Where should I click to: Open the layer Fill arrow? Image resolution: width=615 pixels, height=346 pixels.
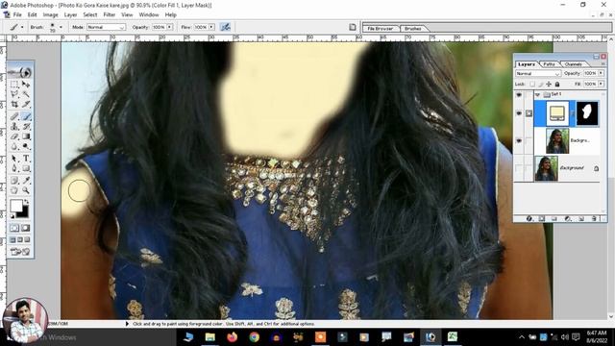pyautogui.click(x=601, y=84)
